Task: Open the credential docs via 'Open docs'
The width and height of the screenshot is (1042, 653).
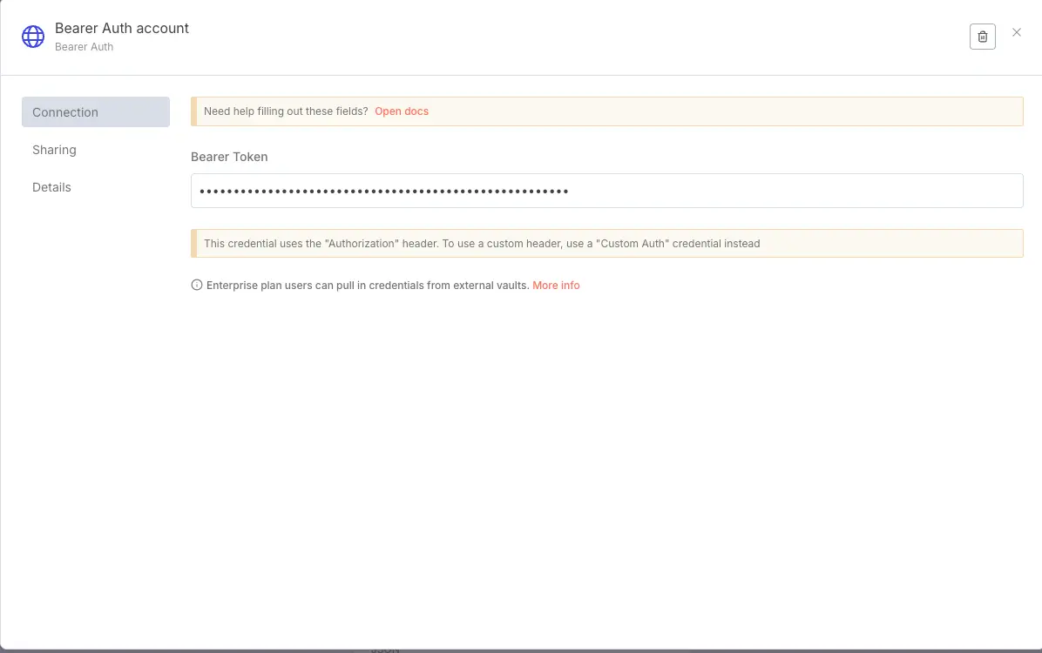Action: 402,111
